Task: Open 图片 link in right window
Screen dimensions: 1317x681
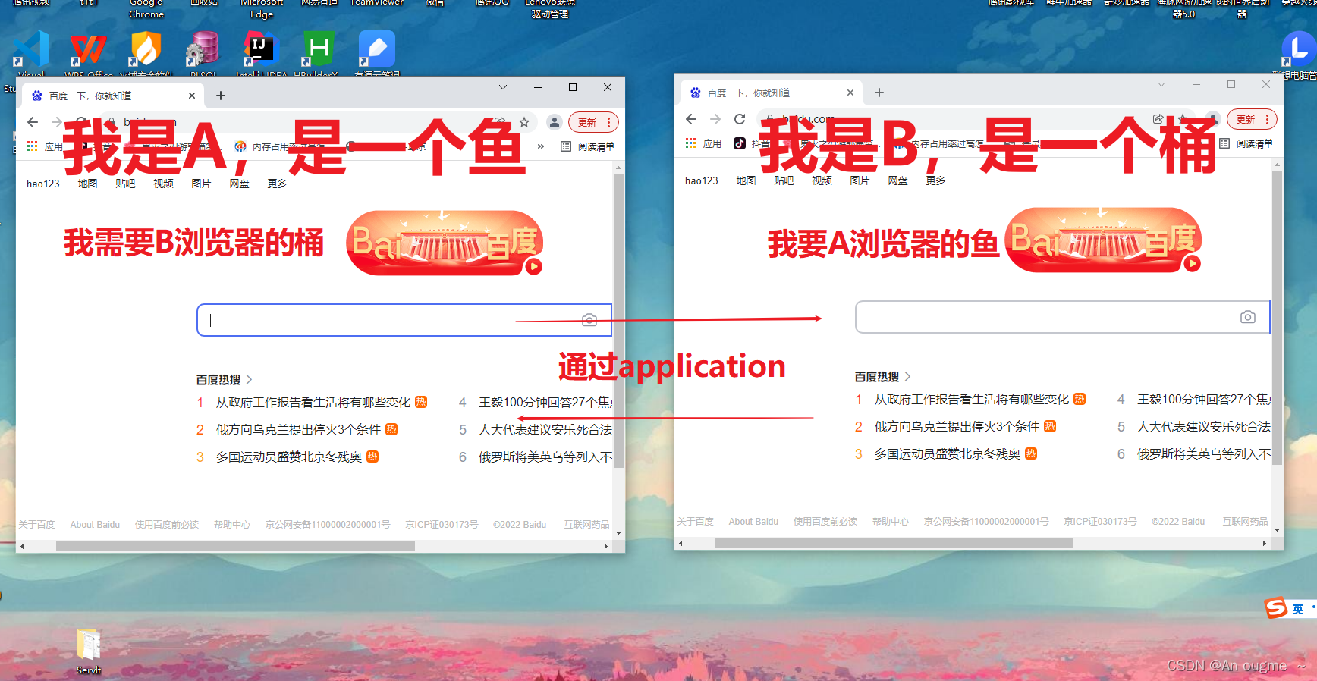Action: 860,180
